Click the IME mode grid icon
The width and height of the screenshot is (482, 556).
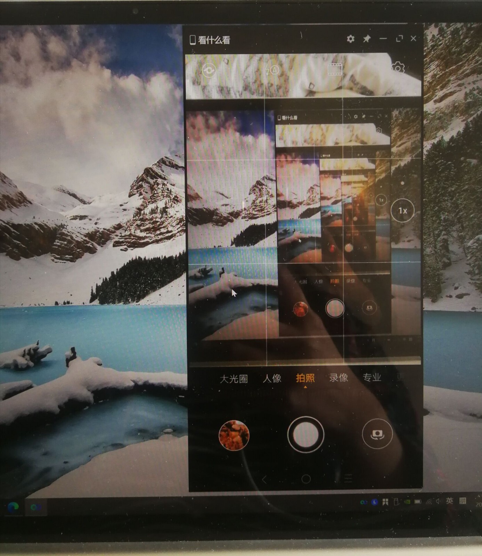click(463, 501)
